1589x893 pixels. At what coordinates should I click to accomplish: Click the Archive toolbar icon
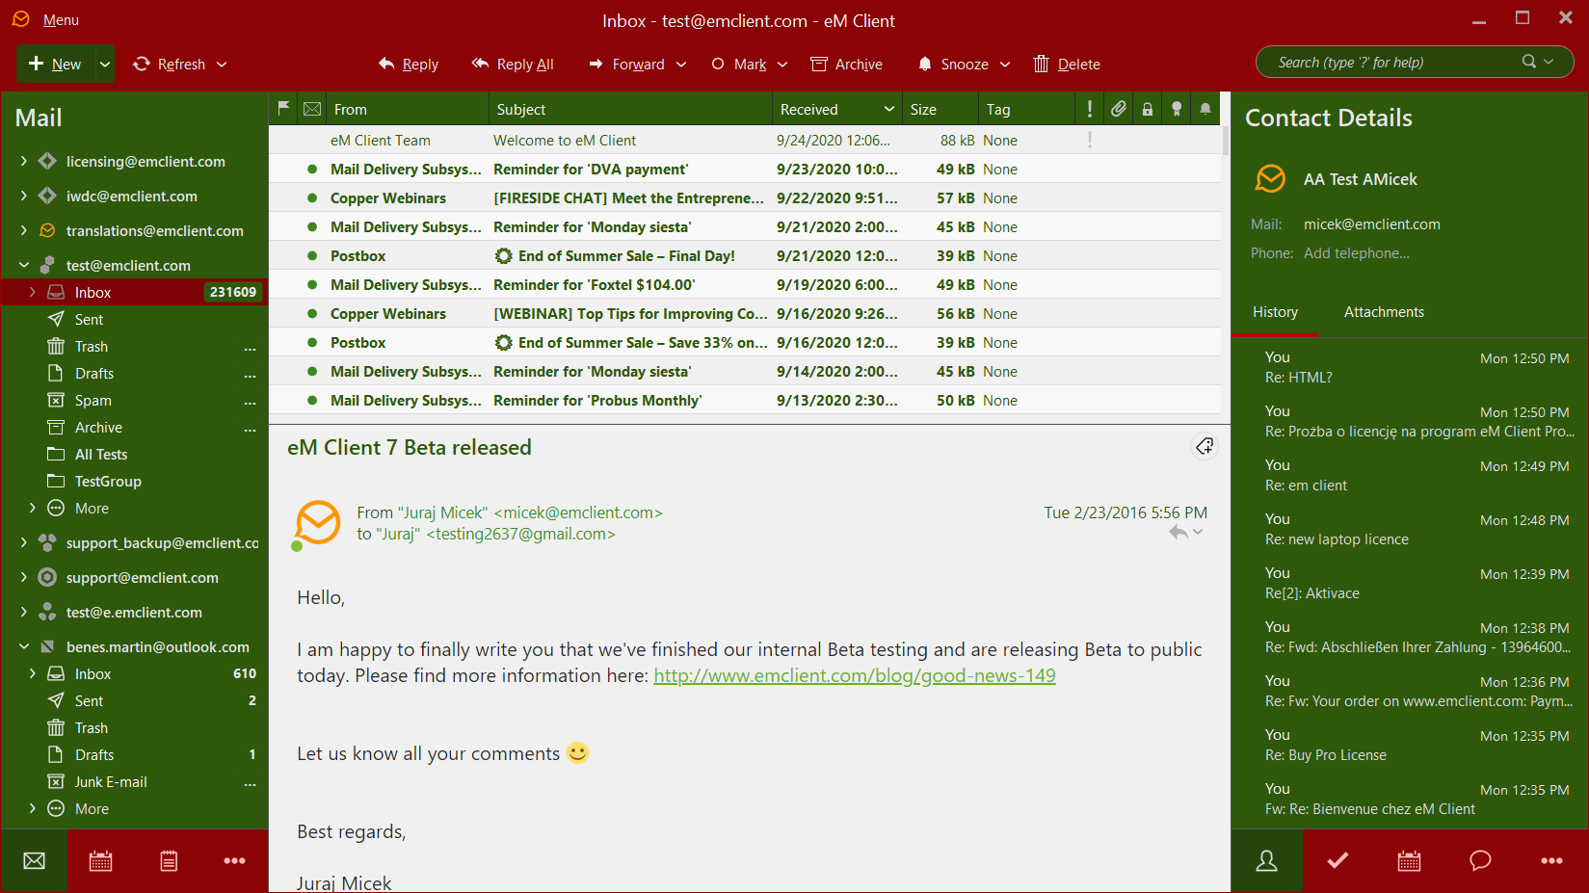(x=819, y=65)
